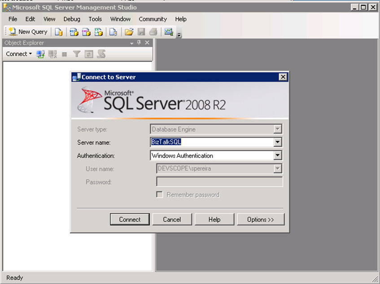The image size is (380, 284).
Task: Click the Filter funnel icon
Action: pos(77,54)
